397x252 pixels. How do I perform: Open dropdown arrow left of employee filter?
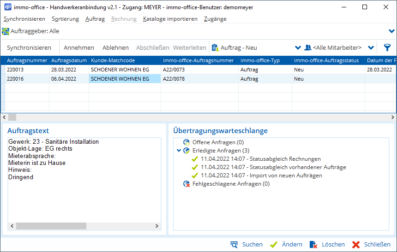click(x=298, y=47)
